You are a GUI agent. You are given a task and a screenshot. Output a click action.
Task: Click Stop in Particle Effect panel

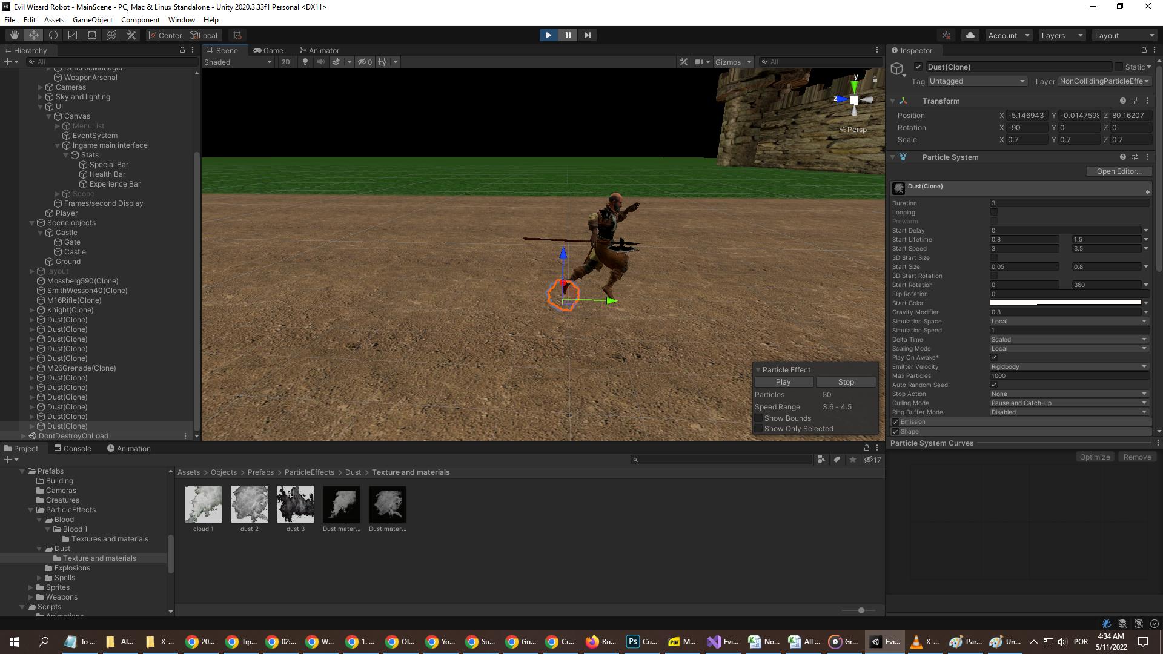tap(846, 382)
